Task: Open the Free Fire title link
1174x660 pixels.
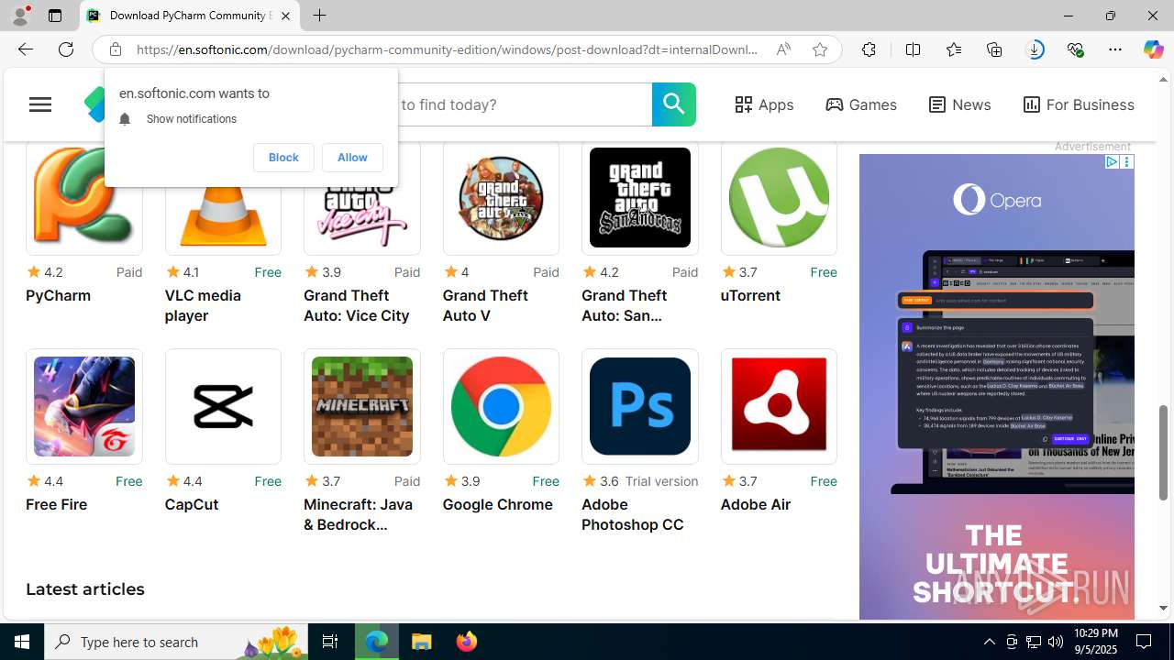Action: coord(56,505)
